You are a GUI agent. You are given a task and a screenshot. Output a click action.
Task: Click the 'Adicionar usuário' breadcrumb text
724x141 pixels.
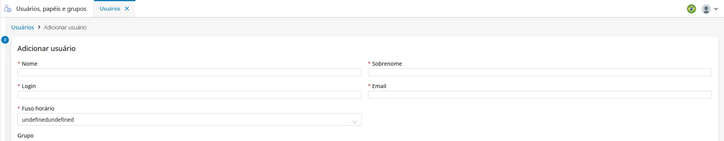tap(65, 27)
